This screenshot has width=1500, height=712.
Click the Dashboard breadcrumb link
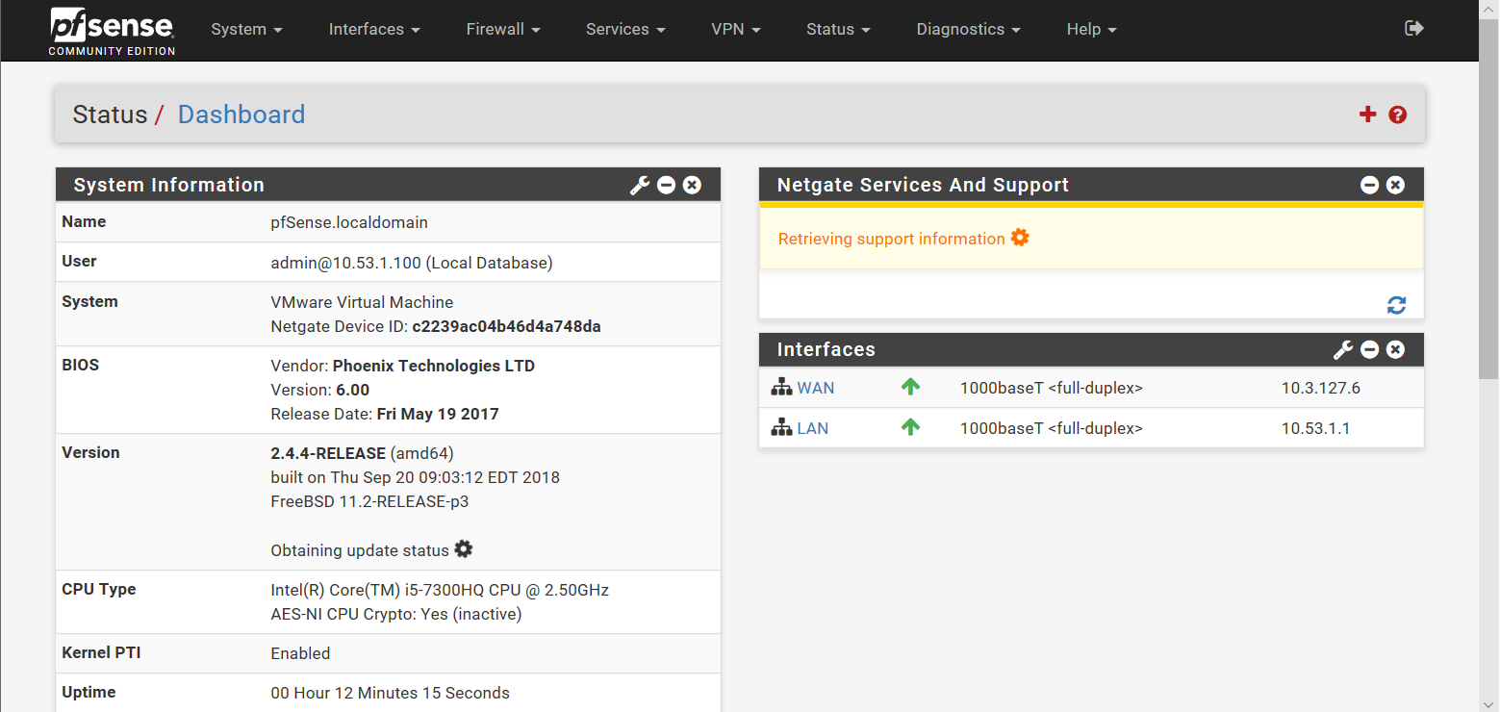pos(241,114)
